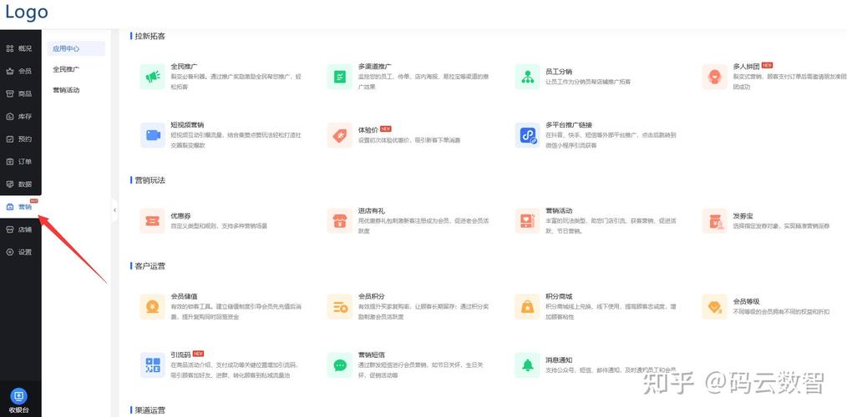Select 营销 in the left sidebar
Image resolution: width=847 pixels, height=417 pixels.
click(x=20, y=207)
